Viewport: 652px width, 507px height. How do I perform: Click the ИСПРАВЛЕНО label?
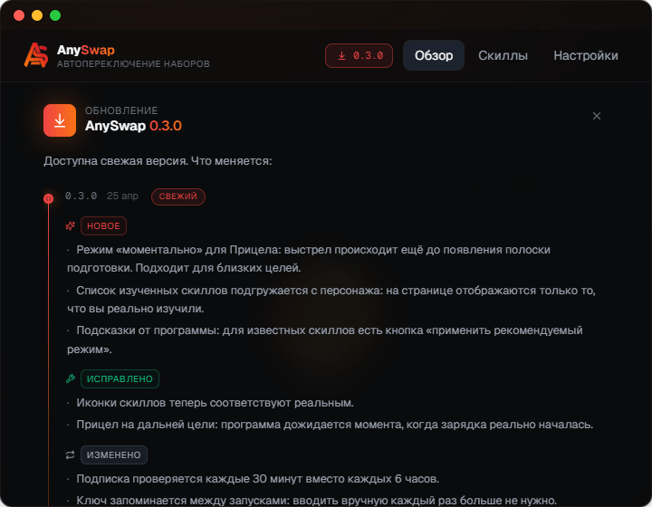(120, 379)
